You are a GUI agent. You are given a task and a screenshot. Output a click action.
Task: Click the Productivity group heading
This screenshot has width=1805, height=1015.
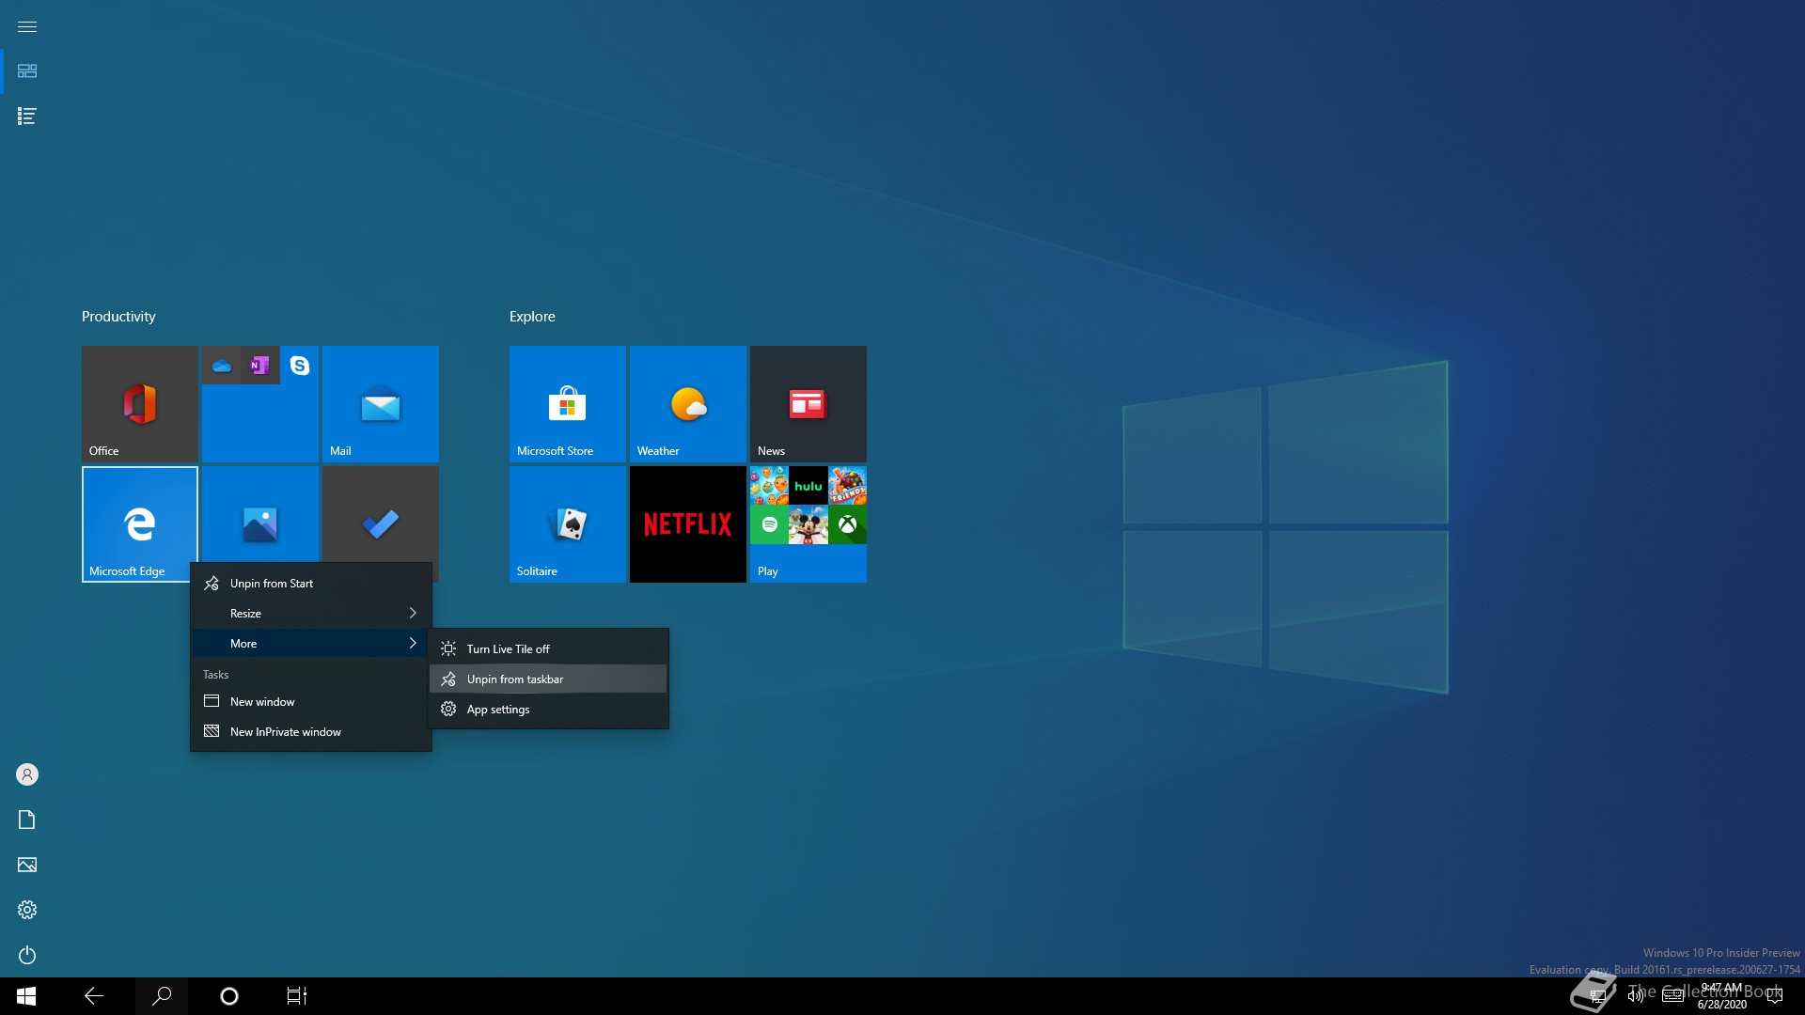tap(118, 317)
